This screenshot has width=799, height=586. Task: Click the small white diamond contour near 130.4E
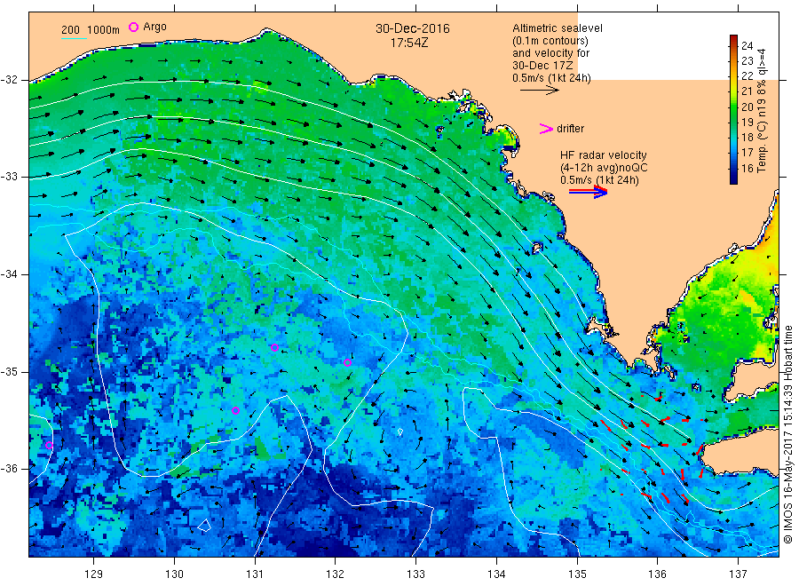204,525
